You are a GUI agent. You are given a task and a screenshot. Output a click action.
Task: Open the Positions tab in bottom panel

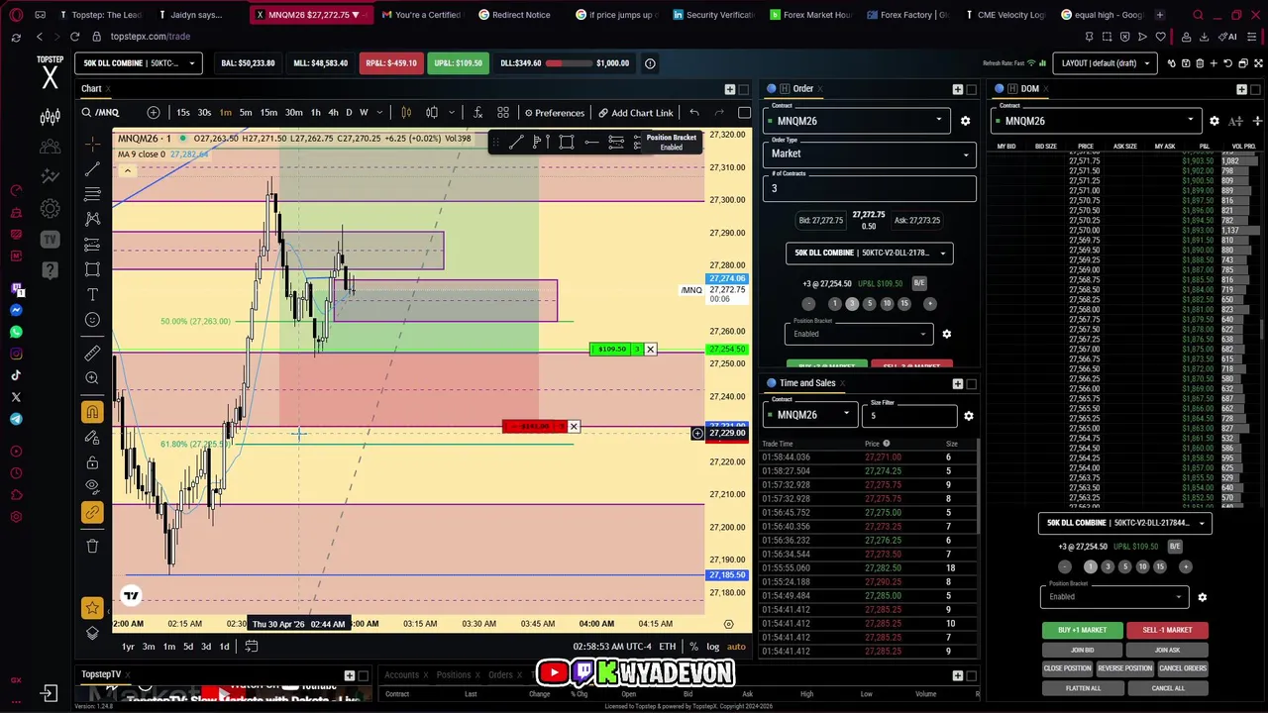454,675
